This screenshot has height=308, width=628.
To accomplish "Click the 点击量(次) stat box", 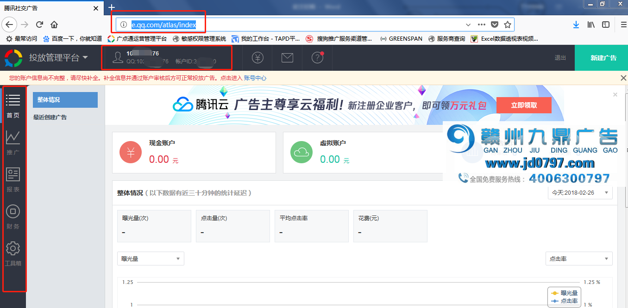I will click(x=233, y=226).
